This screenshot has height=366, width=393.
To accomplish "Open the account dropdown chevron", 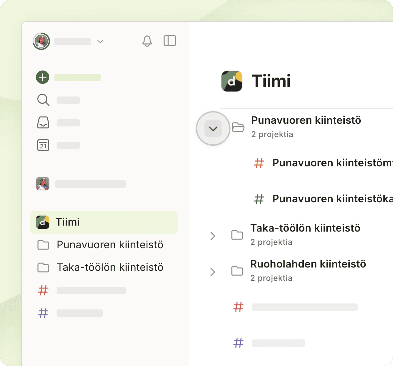I will (100, 41).
